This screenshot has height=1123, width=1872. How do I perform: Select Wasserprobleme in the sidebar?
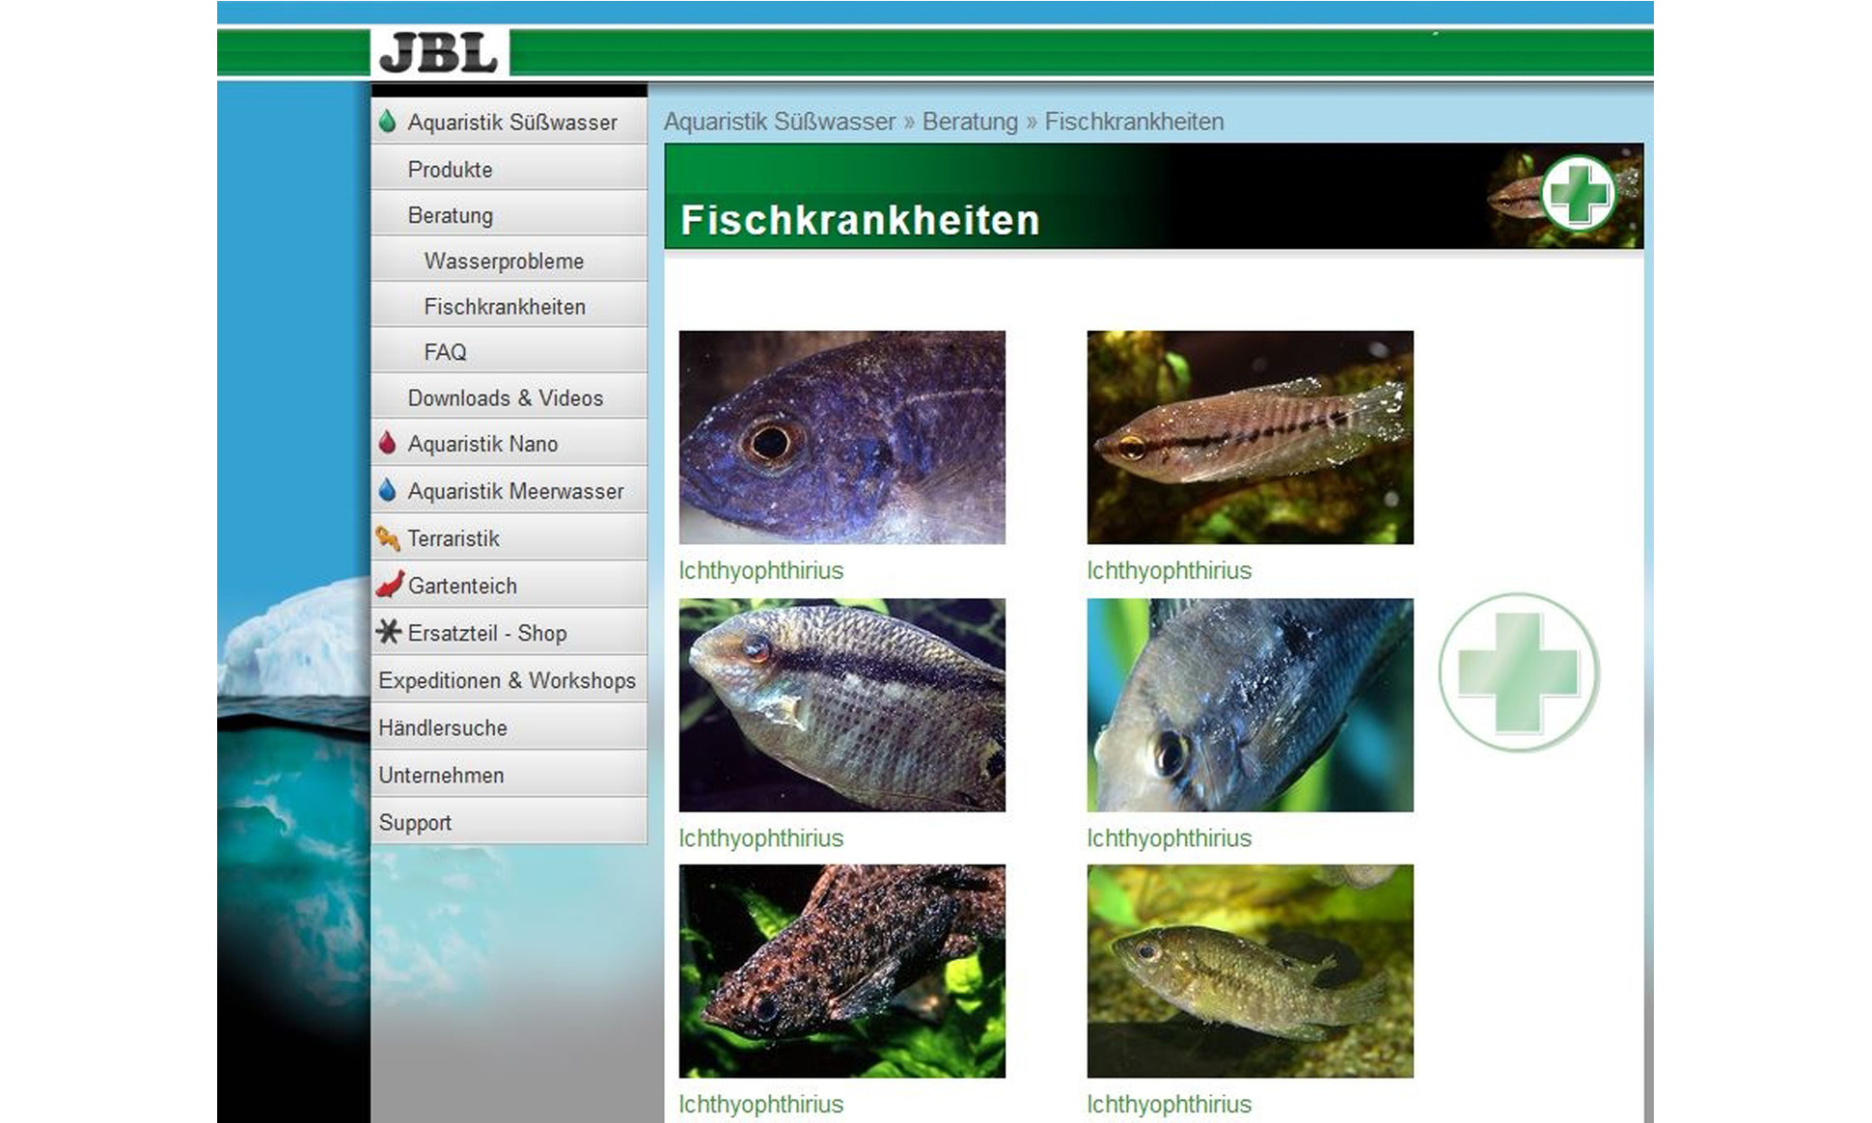click(504, 261)
